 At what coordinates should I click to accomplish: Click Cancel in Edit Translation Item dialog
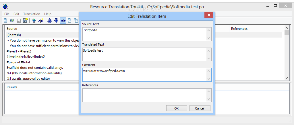pyautogui.click(x=200, y=108)
